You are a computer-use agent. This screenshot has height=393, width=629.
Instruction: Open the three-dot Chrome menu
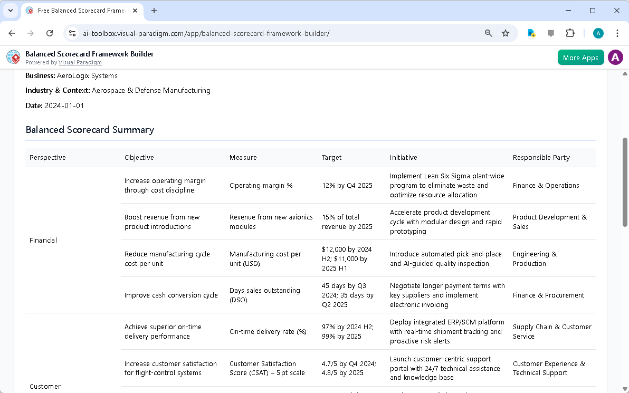point(617,33)
